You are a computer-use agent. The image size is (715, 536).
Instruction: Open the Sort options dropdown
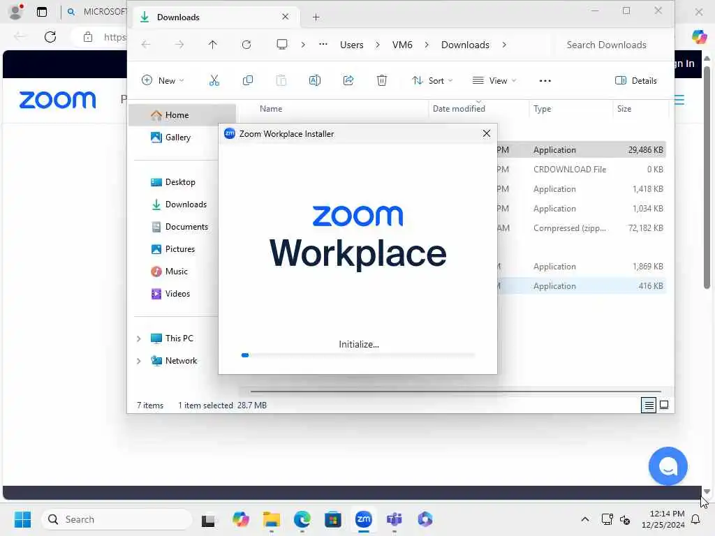(432, 81)
